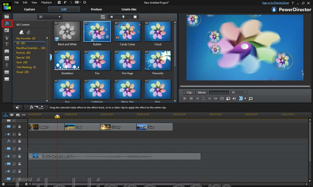Click the help question mark icon
This screenshot has height=187, width=313.
click(293, 3)
